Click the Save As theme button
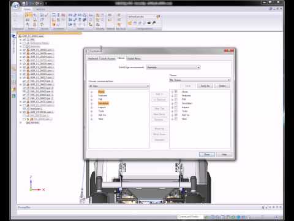 coord(205,86)
